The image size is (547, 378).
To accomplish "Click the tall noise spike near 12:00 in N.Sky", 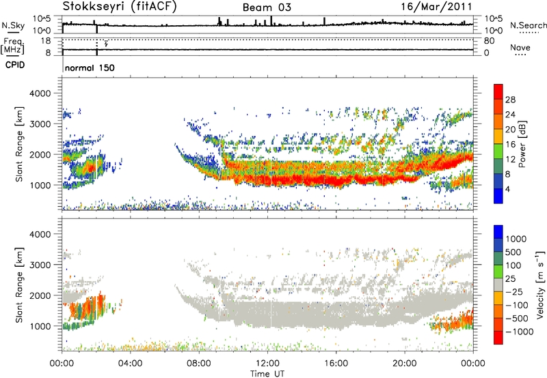I will [x=271, y=20].
